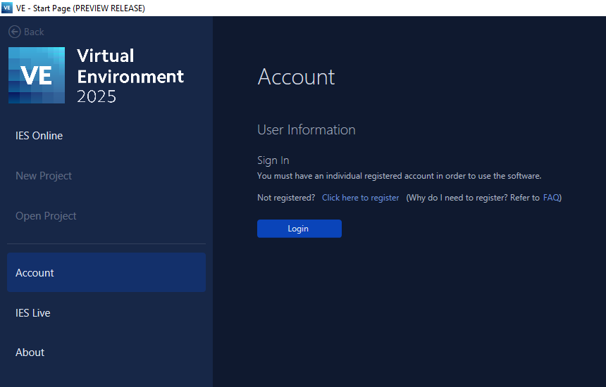Click the User Information subheading

pos(306,129)
